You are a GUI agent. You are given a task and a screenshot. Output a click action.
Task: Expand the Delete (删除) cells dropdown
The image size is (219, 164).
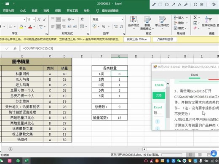(x=187, y=23)
